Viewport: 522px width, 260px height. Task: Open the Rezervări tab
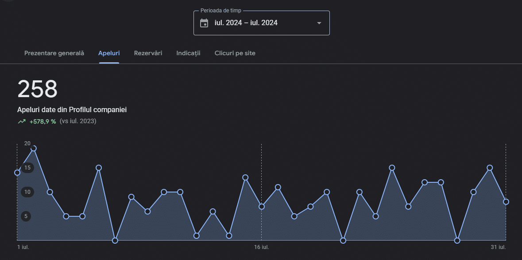(148, 53)
